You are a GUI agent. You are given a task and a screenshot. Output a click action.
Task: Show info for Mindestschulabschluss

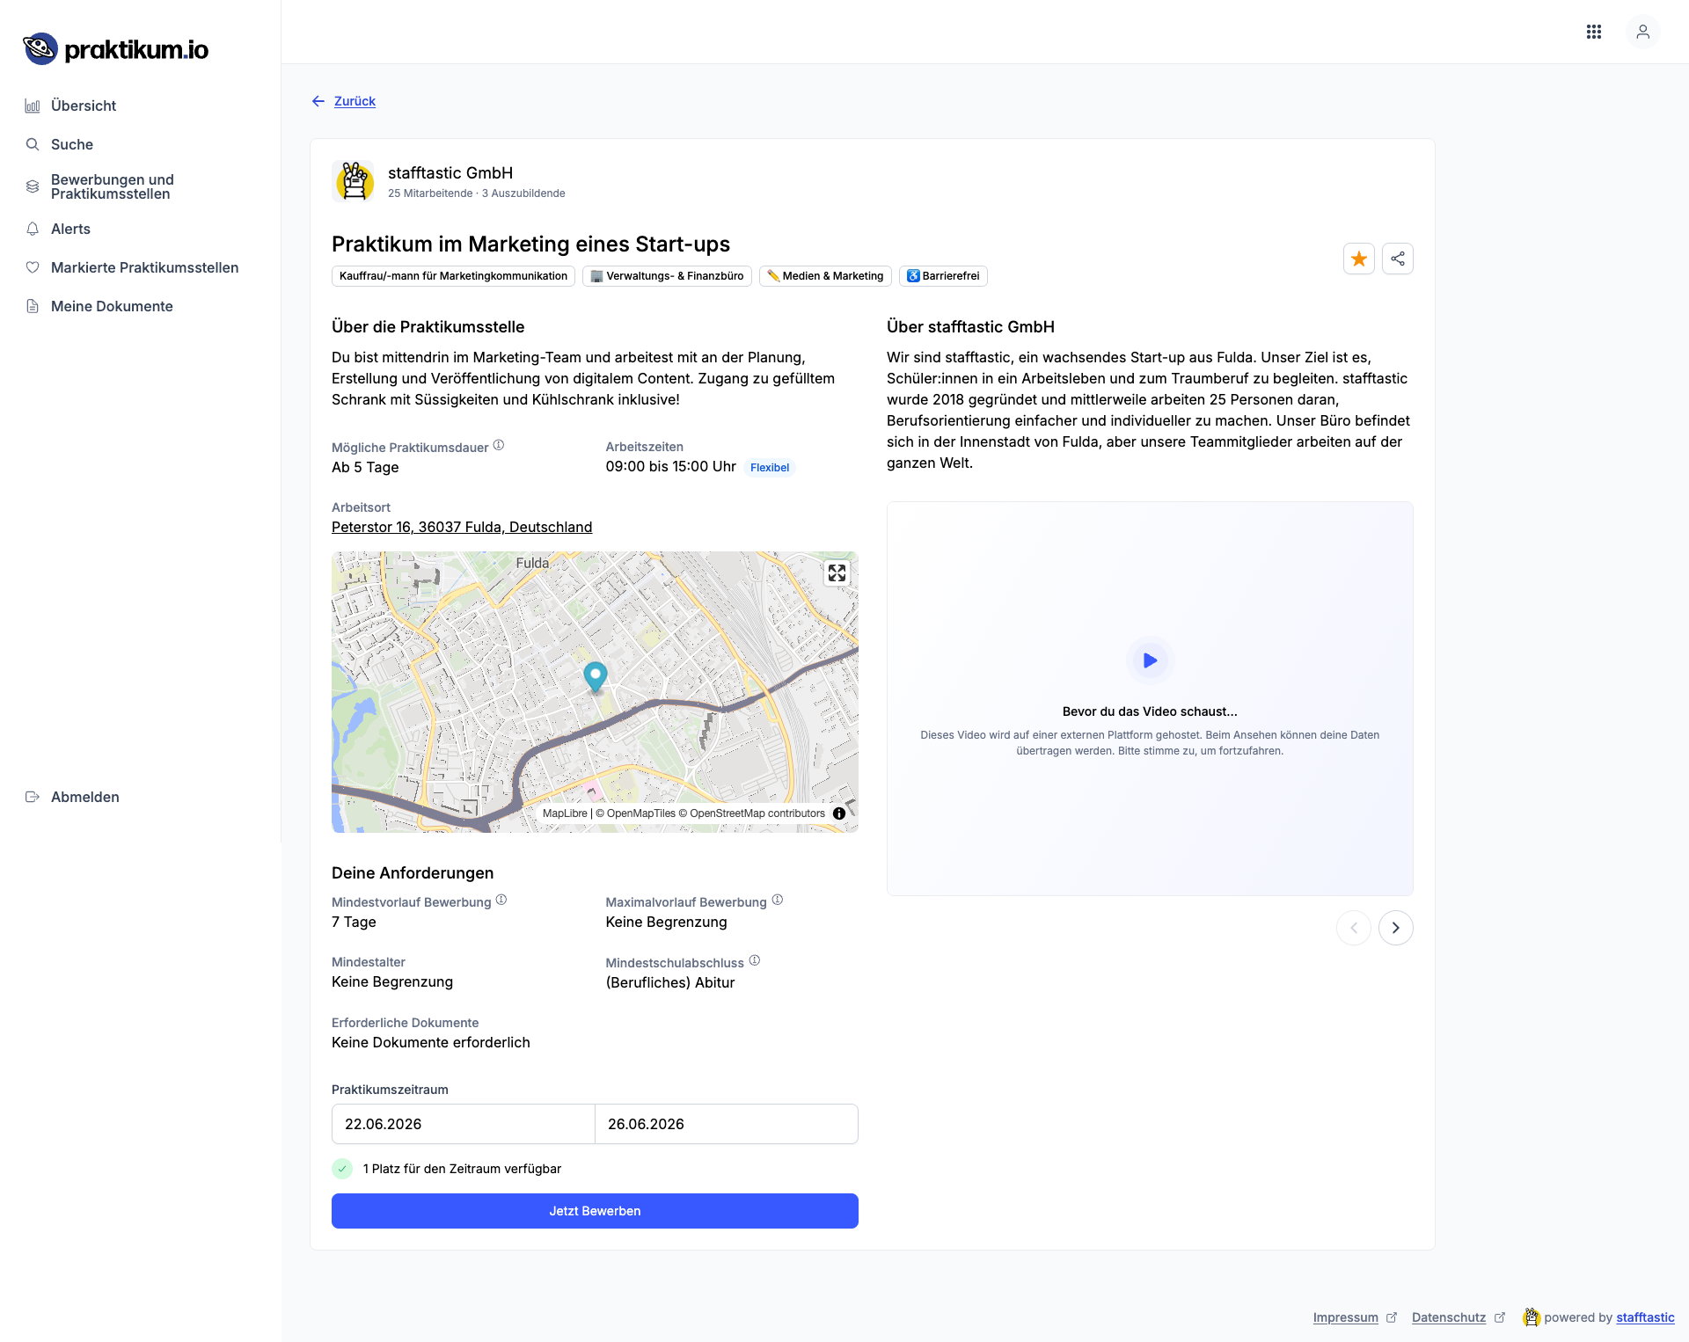tap(755, 960)
